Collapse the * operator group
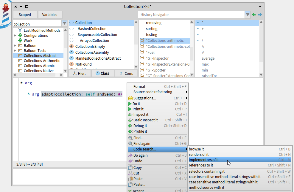 point(198,22)
